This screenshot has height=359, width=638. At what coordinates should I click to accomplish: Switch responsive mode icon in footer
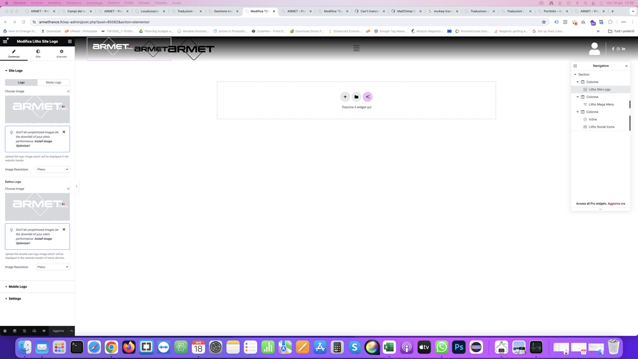pos(34,331)
